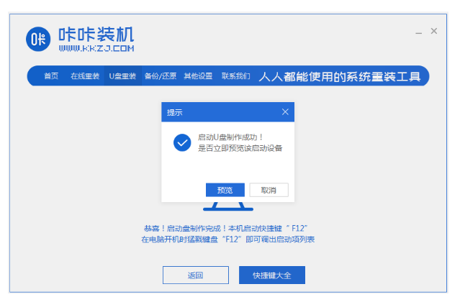Image resolution: width=460 pixels, height=297 pixels.
Task: Click the 提示 dialog title
Action: (175, 112)
